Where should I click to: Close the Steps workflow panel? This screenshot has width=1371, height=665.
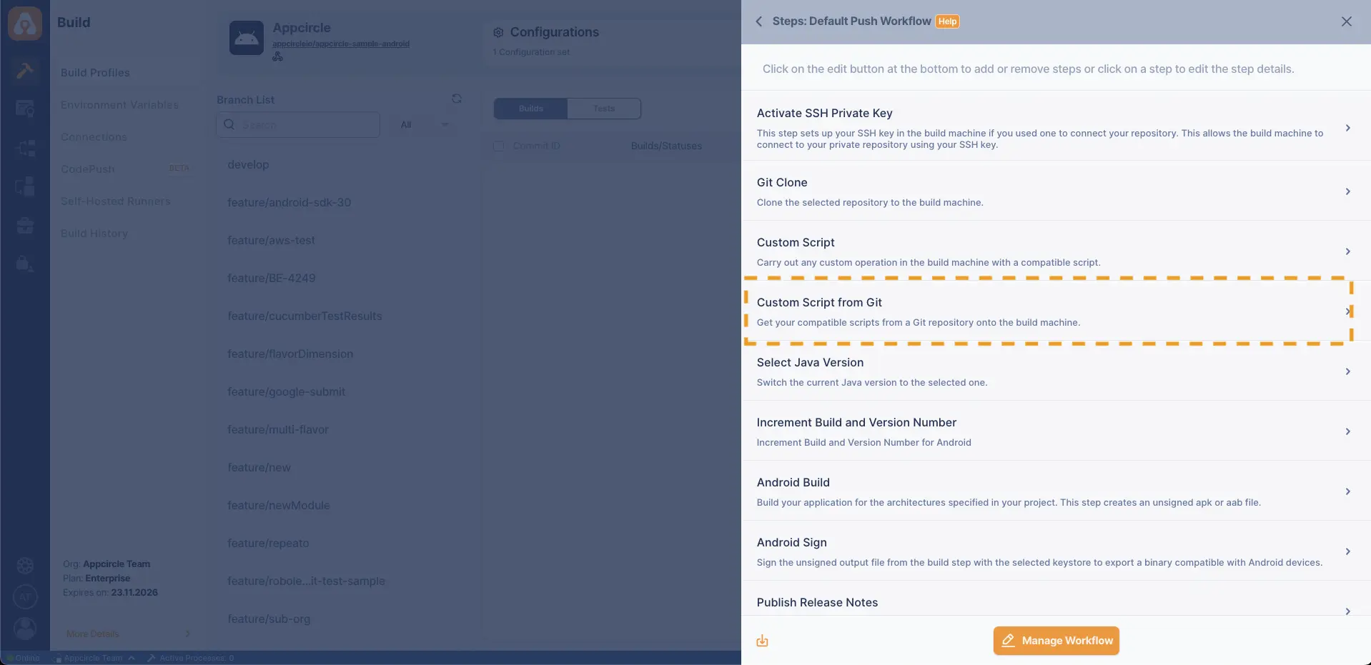pos(1347,21)
